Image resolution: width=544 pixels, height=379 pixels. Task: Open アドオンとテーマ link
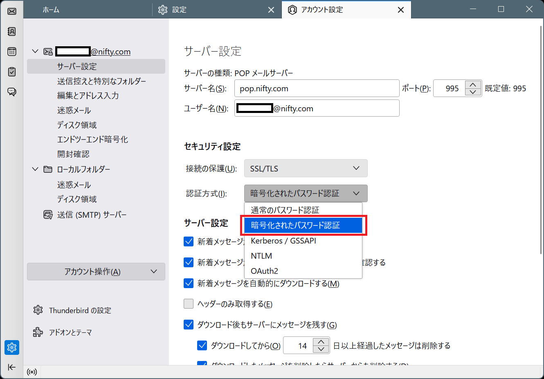coord(70,332)
